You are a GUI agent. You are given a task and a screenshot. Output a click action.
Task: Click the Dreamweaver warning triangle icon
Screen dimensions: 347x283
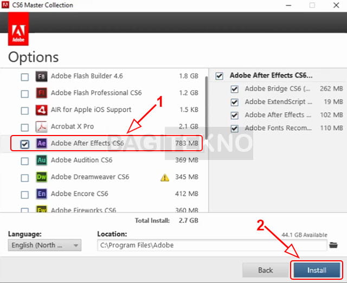tap(165, 178)
